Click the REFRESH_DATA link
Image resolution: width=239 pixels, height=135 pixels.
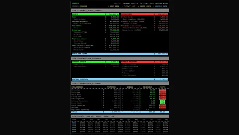click(160, 6)
